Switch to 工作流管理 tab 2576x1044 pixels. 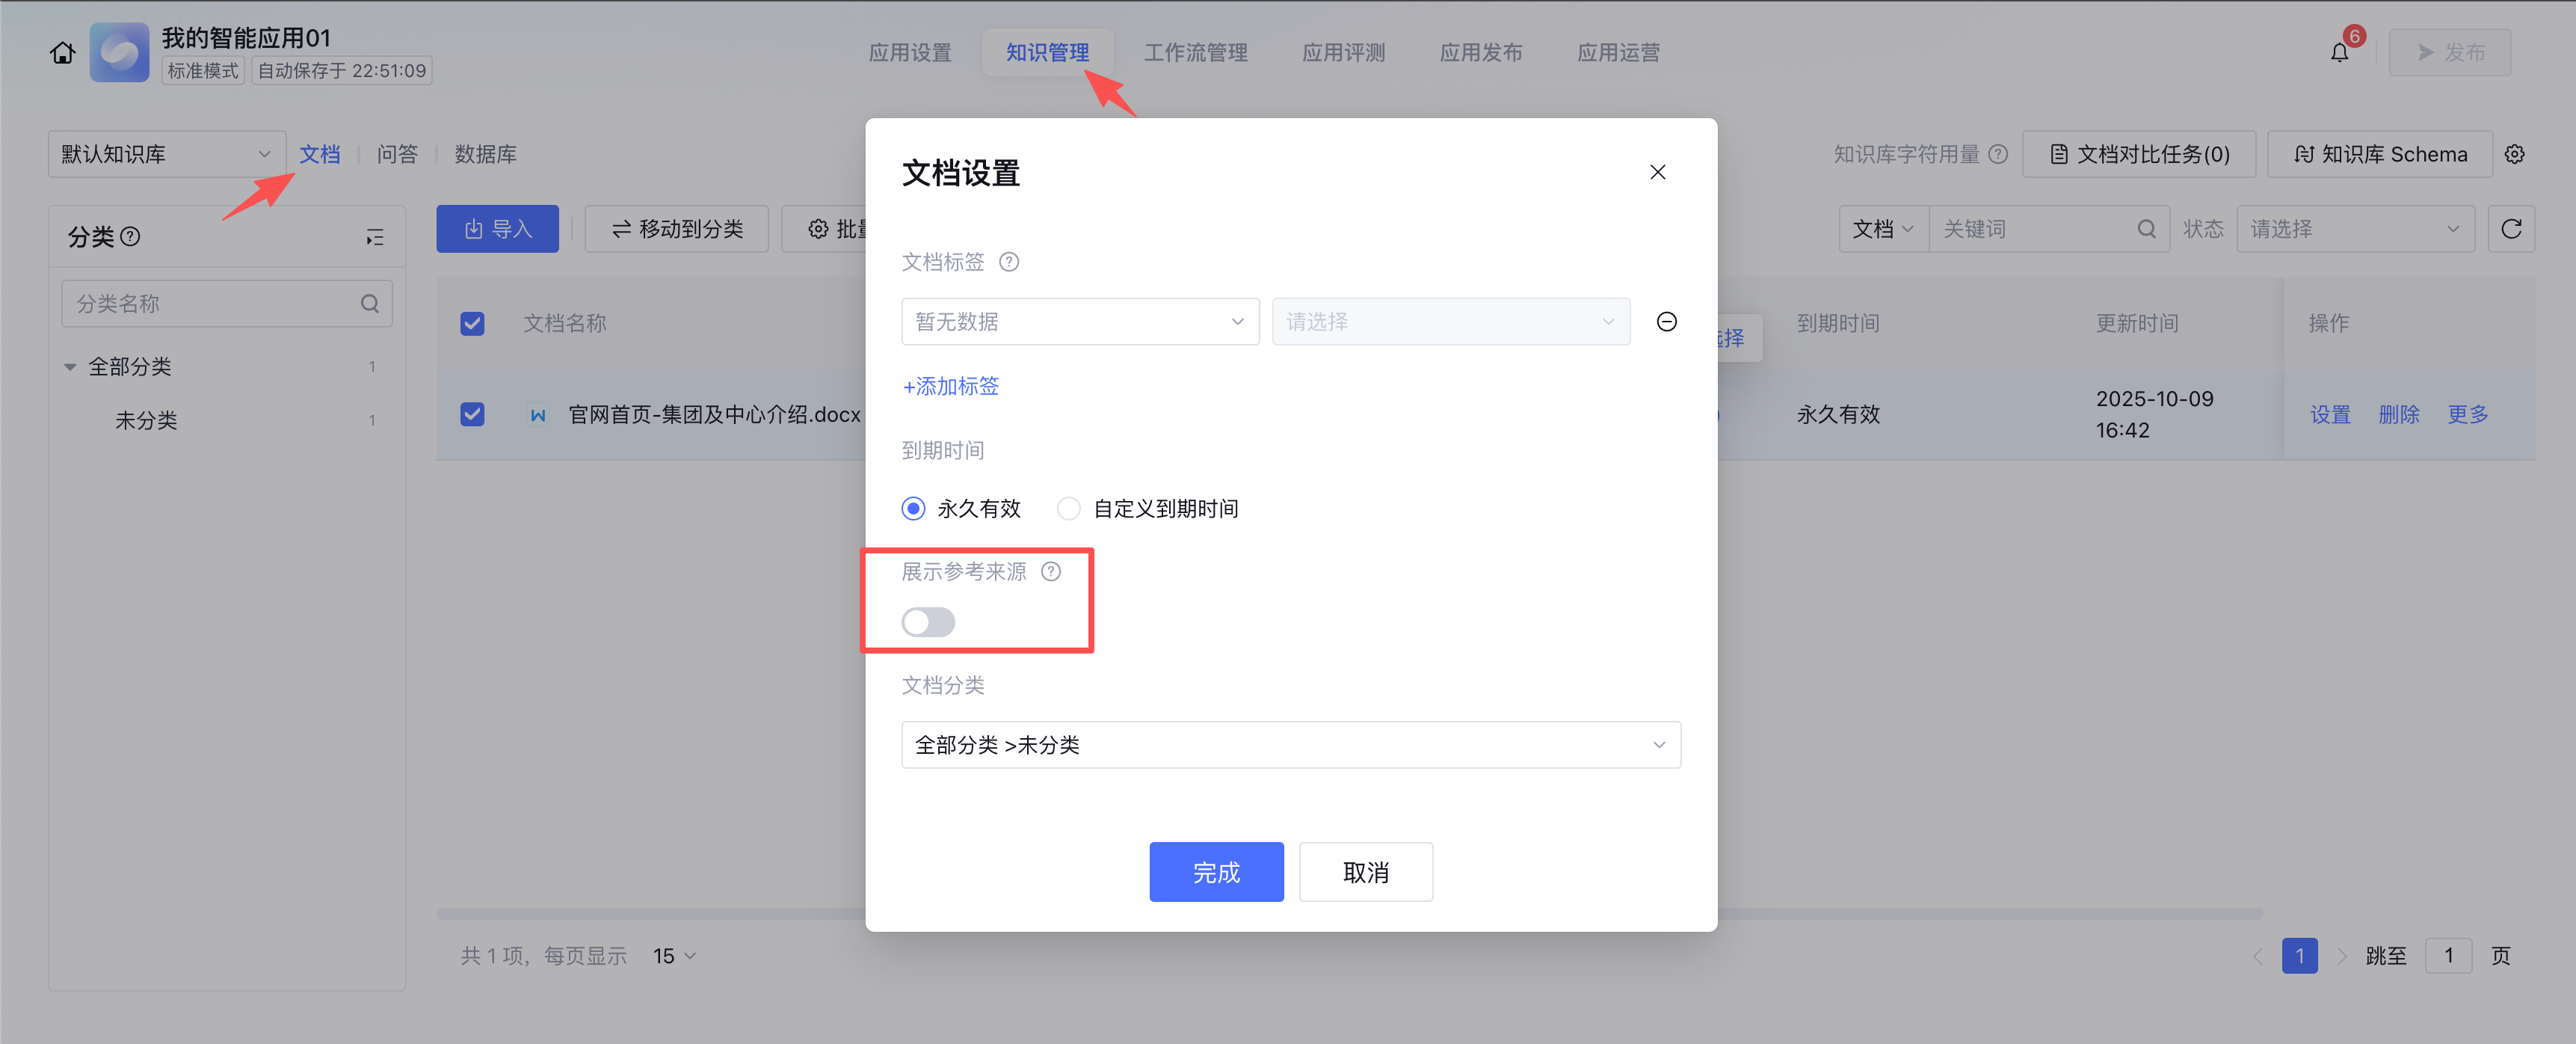[1195, 53]
